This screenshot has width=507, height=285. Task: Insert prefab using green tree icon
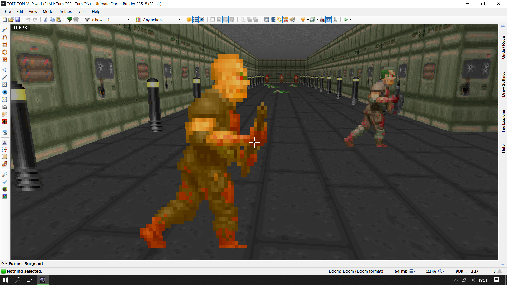(x=69, y=20)
